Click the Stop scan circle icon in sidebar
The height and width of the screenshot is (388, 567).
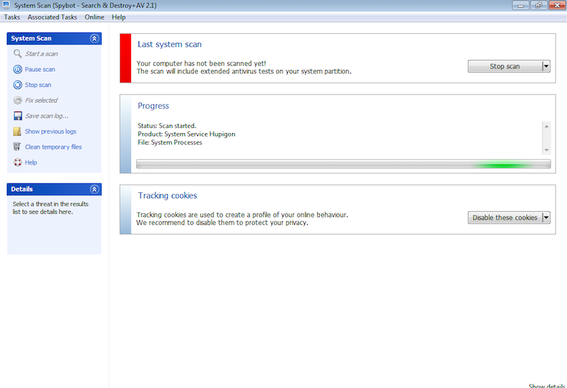click(x=18, y=85)
